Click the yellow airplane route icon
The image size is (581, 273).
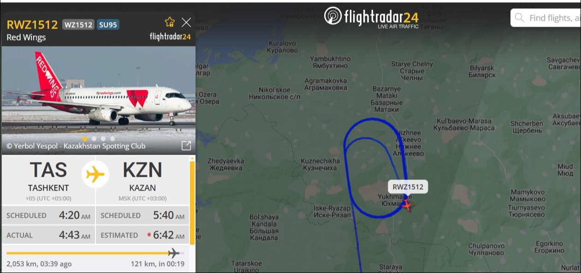point(95,174)
